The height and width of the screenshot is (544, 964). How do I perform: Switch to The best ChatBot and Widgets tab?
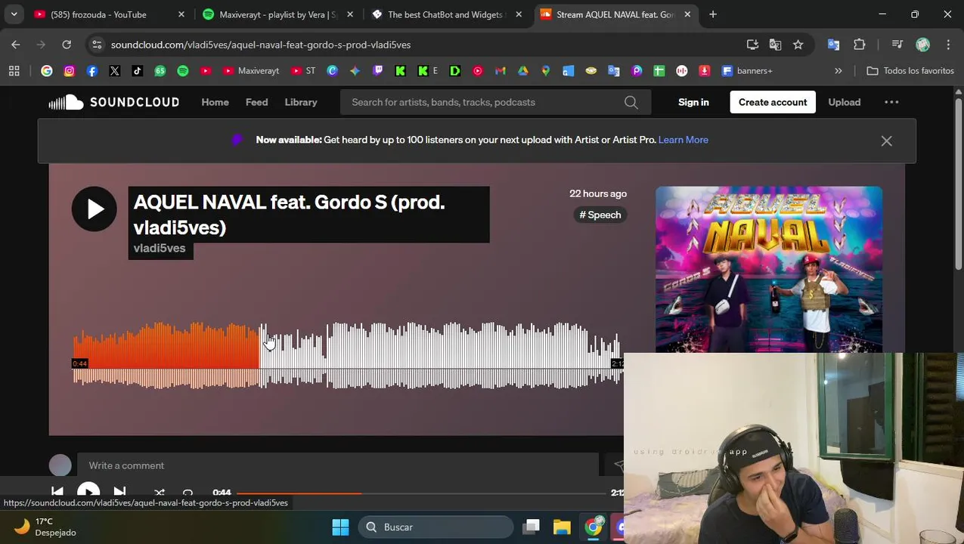coord(447,14)
